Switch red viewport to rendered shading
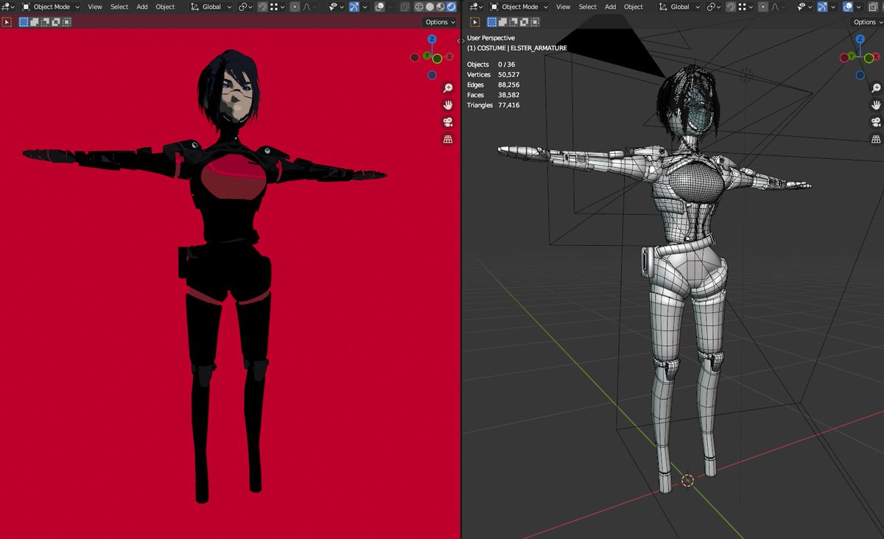884x539 pixels. tap(451, 7)
